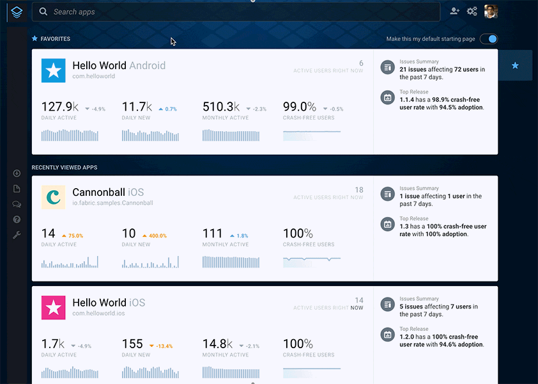Click Daily Active bar chart for Hello World Android

click(70, 135)
